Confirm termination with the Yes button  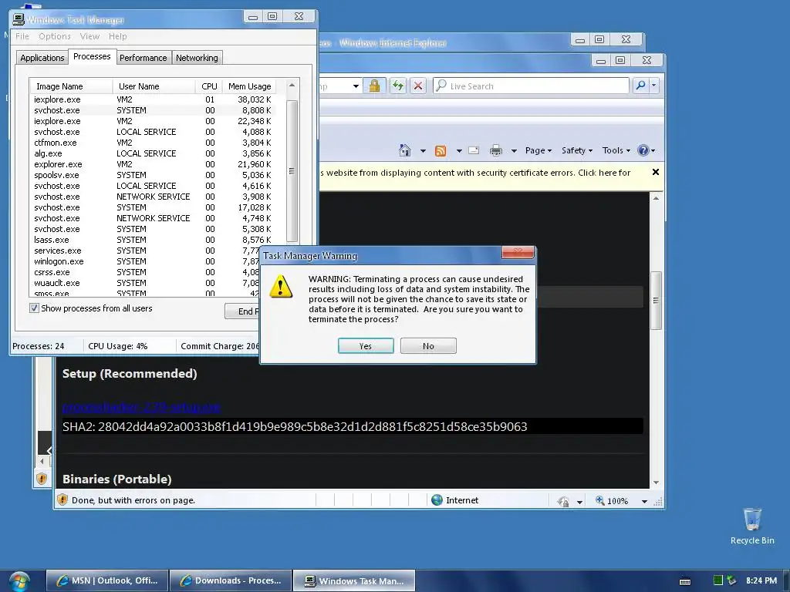coord(366,346)
